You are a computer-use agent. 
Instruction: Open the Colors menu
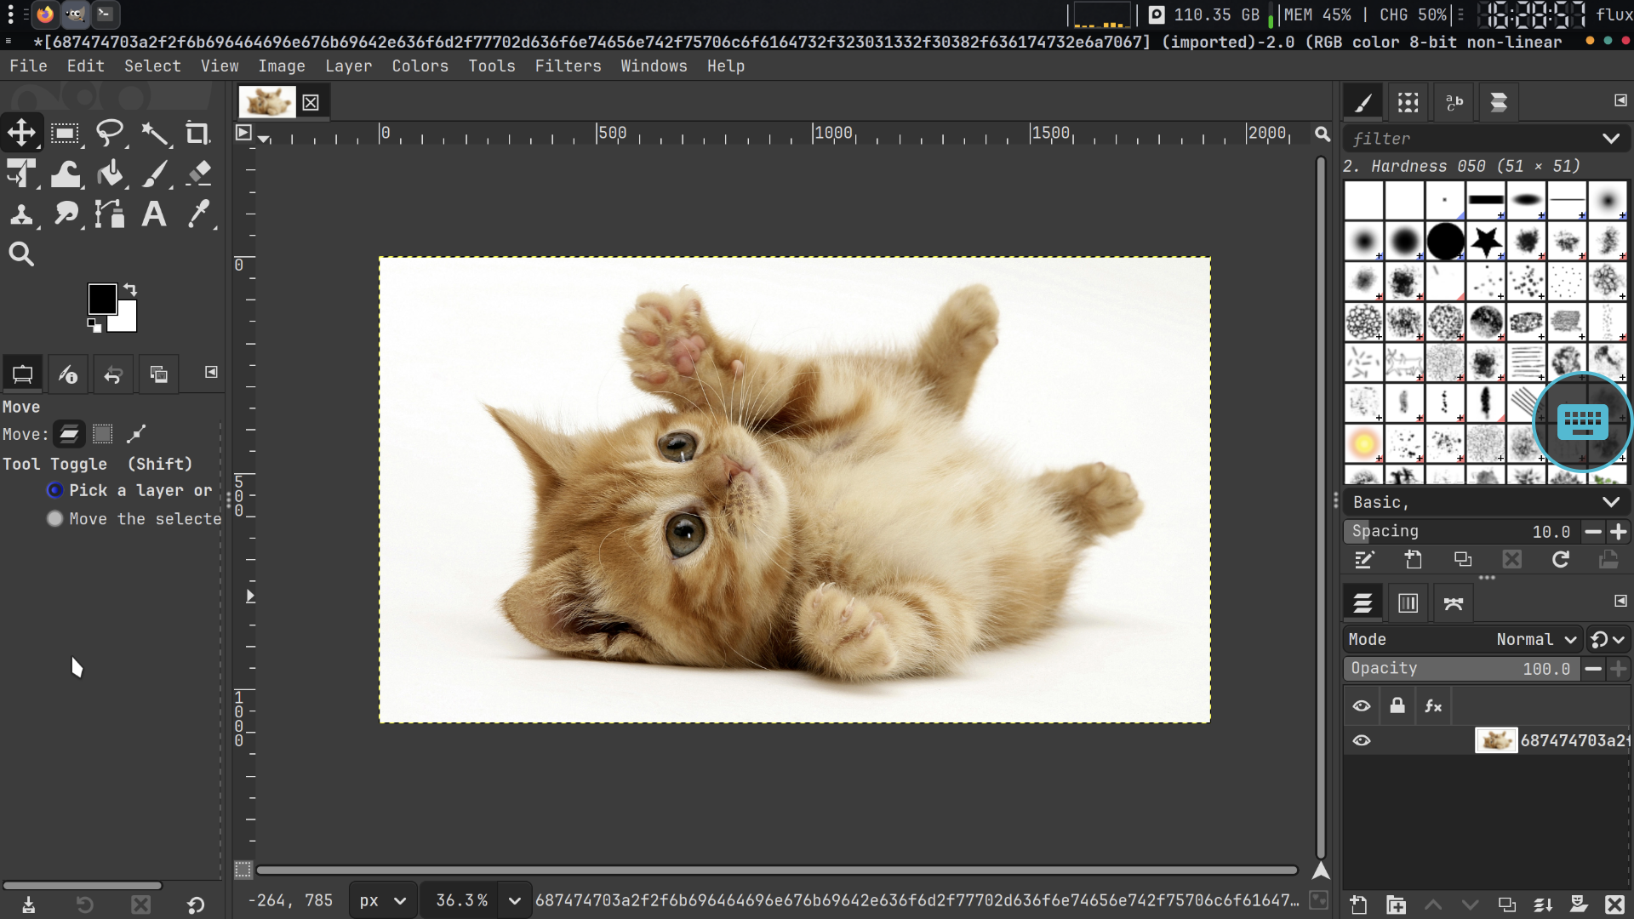tap(420, 66)
